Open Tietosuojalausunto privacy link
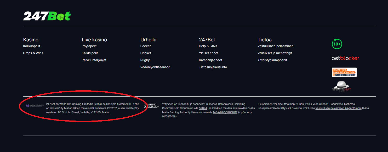Viewport: 388px width, 152px height. click(213, 67)
